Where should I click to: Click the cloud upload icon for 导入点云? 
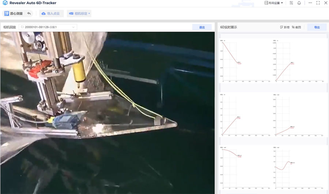[x=44, y=14]
